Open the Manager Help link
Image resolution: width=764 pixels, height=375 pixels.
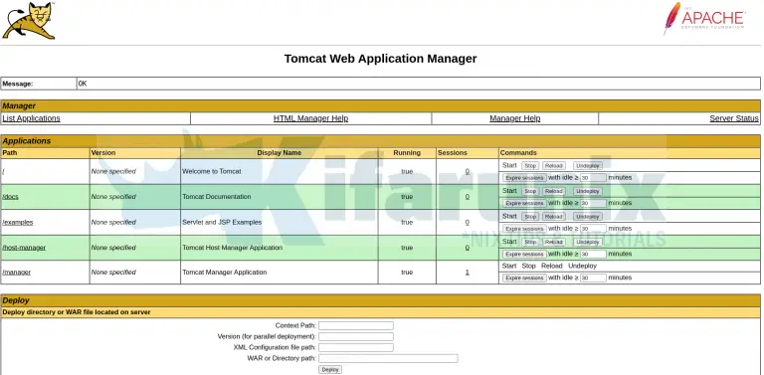515,118
